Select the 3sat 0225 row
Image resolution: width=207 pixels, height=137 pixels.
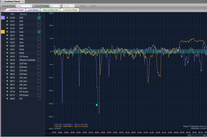23,42
